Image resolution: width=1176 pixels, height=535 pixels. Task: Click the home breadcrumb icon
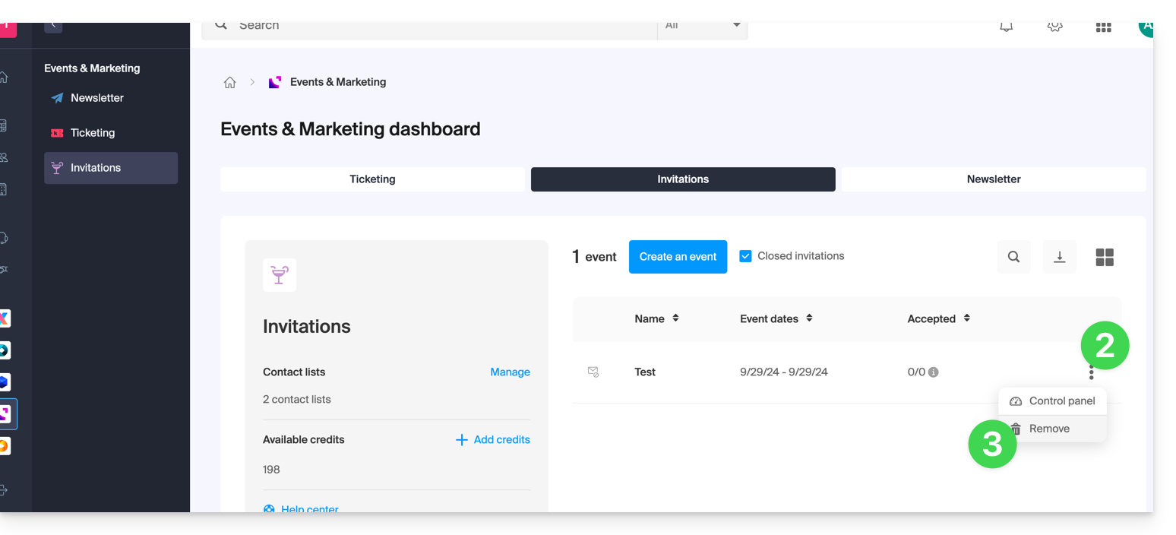(x=229, y=82)
